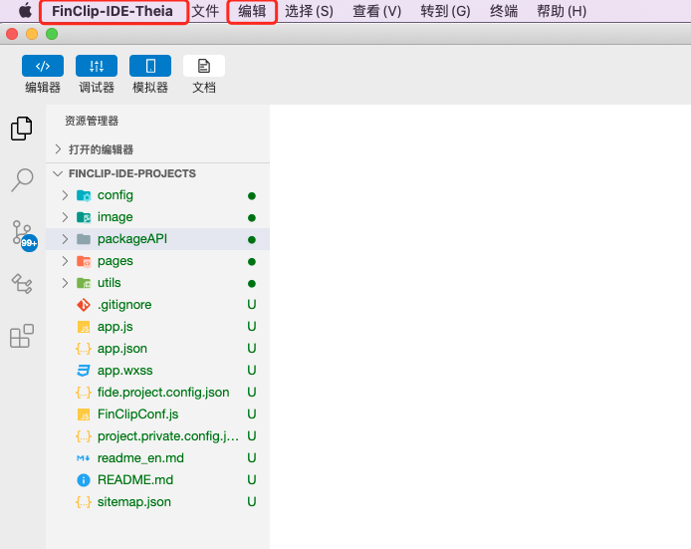Screen dimensions: 691x549
Task: Click the utils folder icon
Action: [84, 283]
